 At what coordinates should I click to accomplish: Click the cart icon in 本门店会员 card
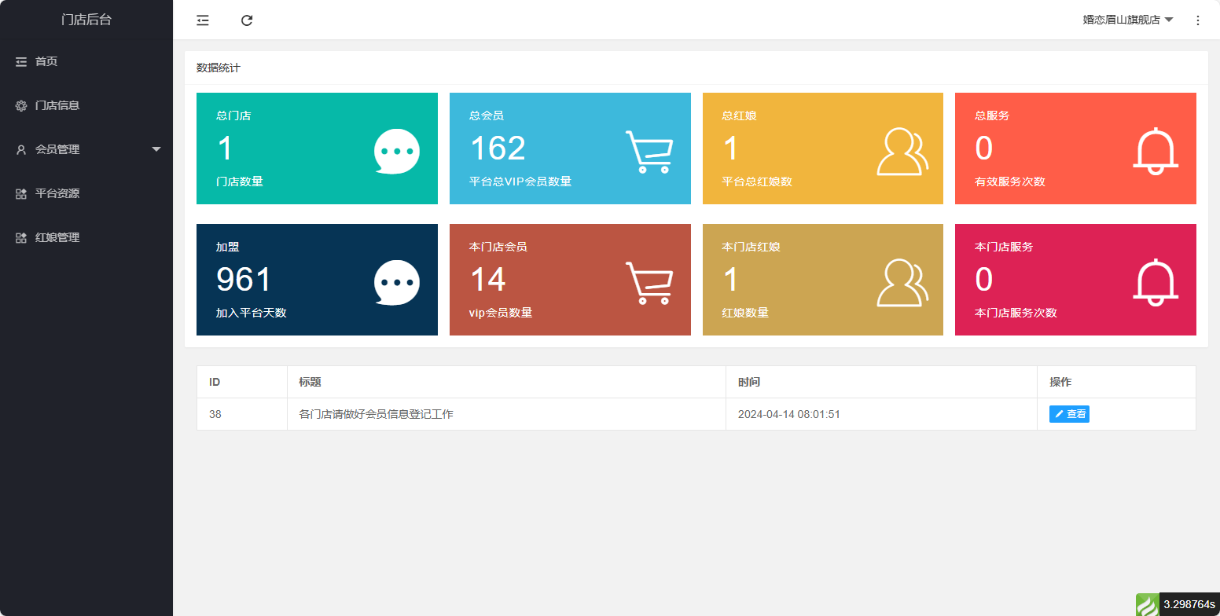pyautogui.click(x=649, y=283)
